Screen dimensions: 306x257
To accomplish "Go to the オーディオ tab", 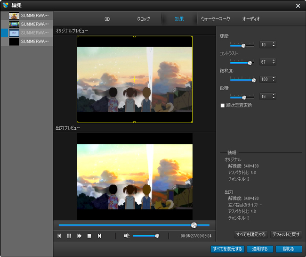I will (251, 19).
